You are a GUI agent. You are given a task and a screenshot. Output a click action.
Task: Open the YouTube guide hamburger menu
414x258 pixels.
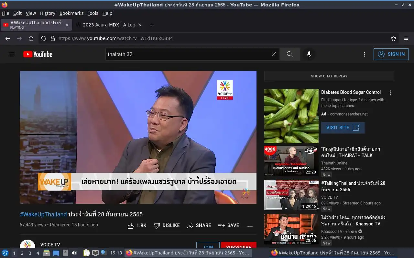click(x=12, y=54)
